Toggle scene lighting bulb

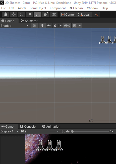tap(42, 26)
